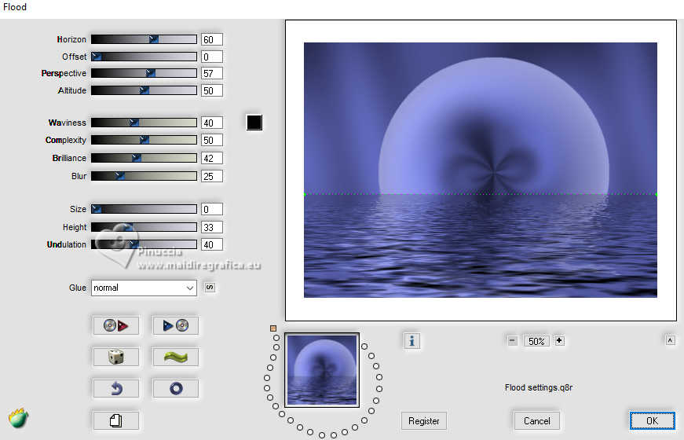Click the Flaming Pear logo icon
This screenshot has width=684, height=440.
18,418
